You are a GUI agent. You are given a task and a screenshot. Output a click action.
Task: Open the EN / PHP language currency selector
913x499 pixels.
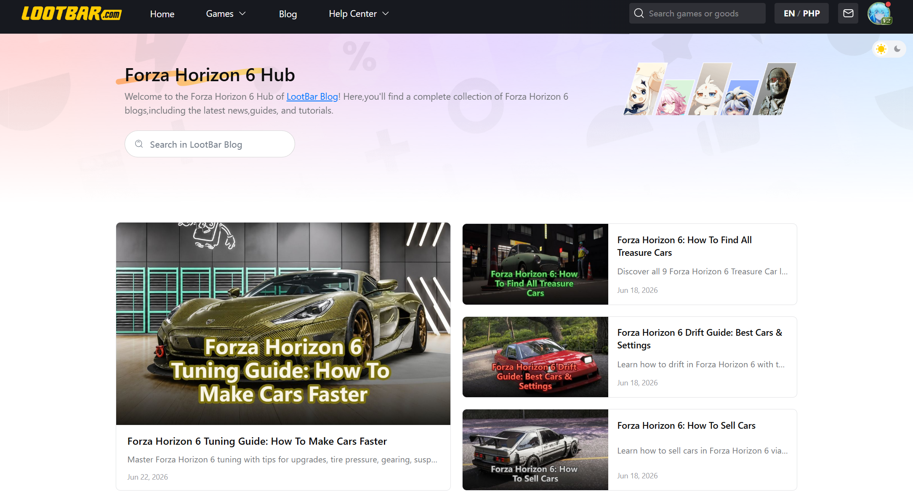pos(801,13)
